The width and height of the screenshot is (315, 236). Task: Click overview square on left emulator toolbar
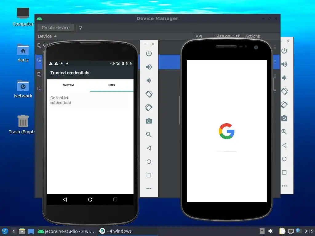click(x=149, y=175)
